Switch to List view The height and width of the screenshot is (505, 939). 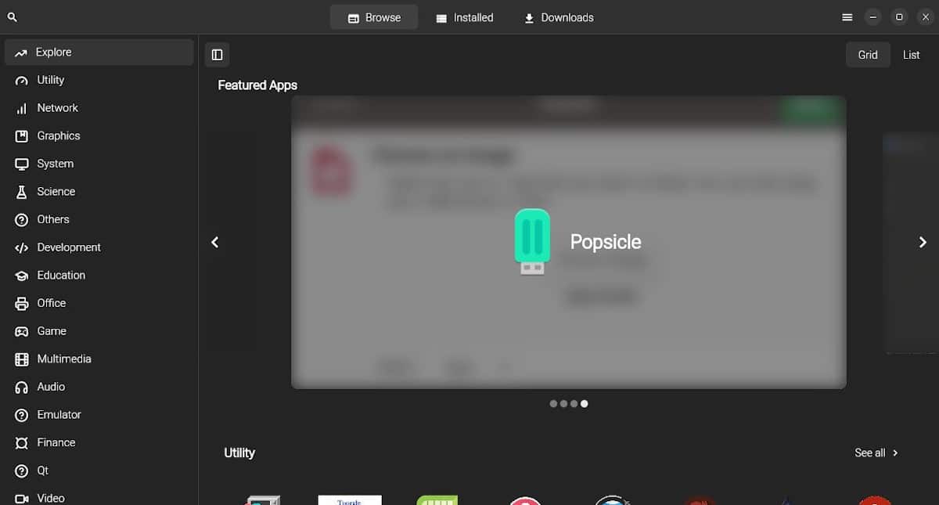click(x=911, y=54)
